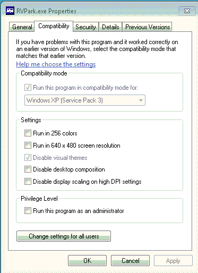Select the Details tab

coord(110,27)
